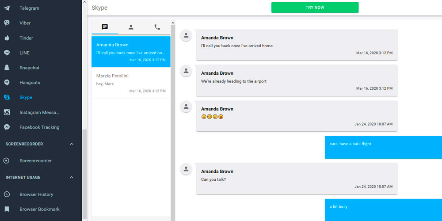Screen dimensions: 442x221
Task: Click the Browser History clock icon
Action: click(7, 194)
